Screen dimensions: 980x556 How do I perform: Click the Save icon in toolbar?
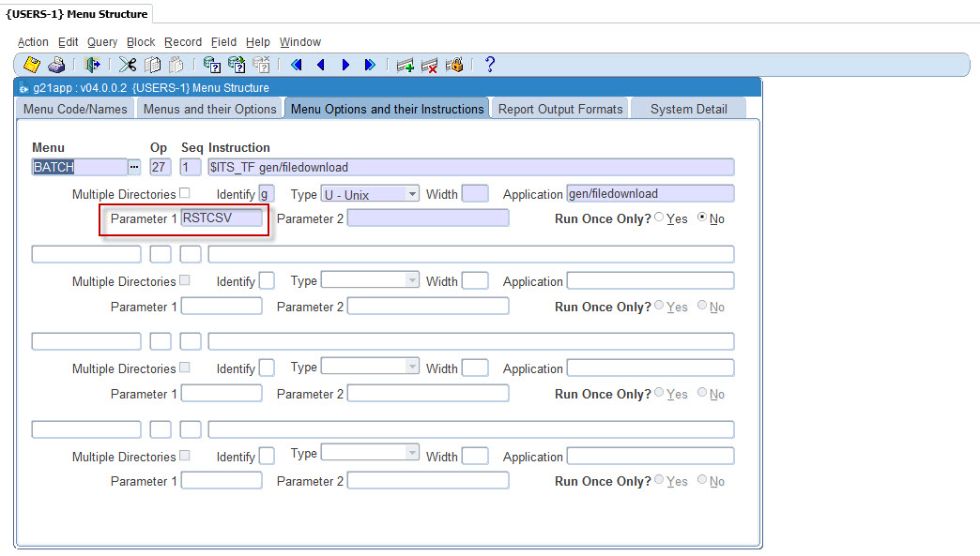click(x=32, y=65)
